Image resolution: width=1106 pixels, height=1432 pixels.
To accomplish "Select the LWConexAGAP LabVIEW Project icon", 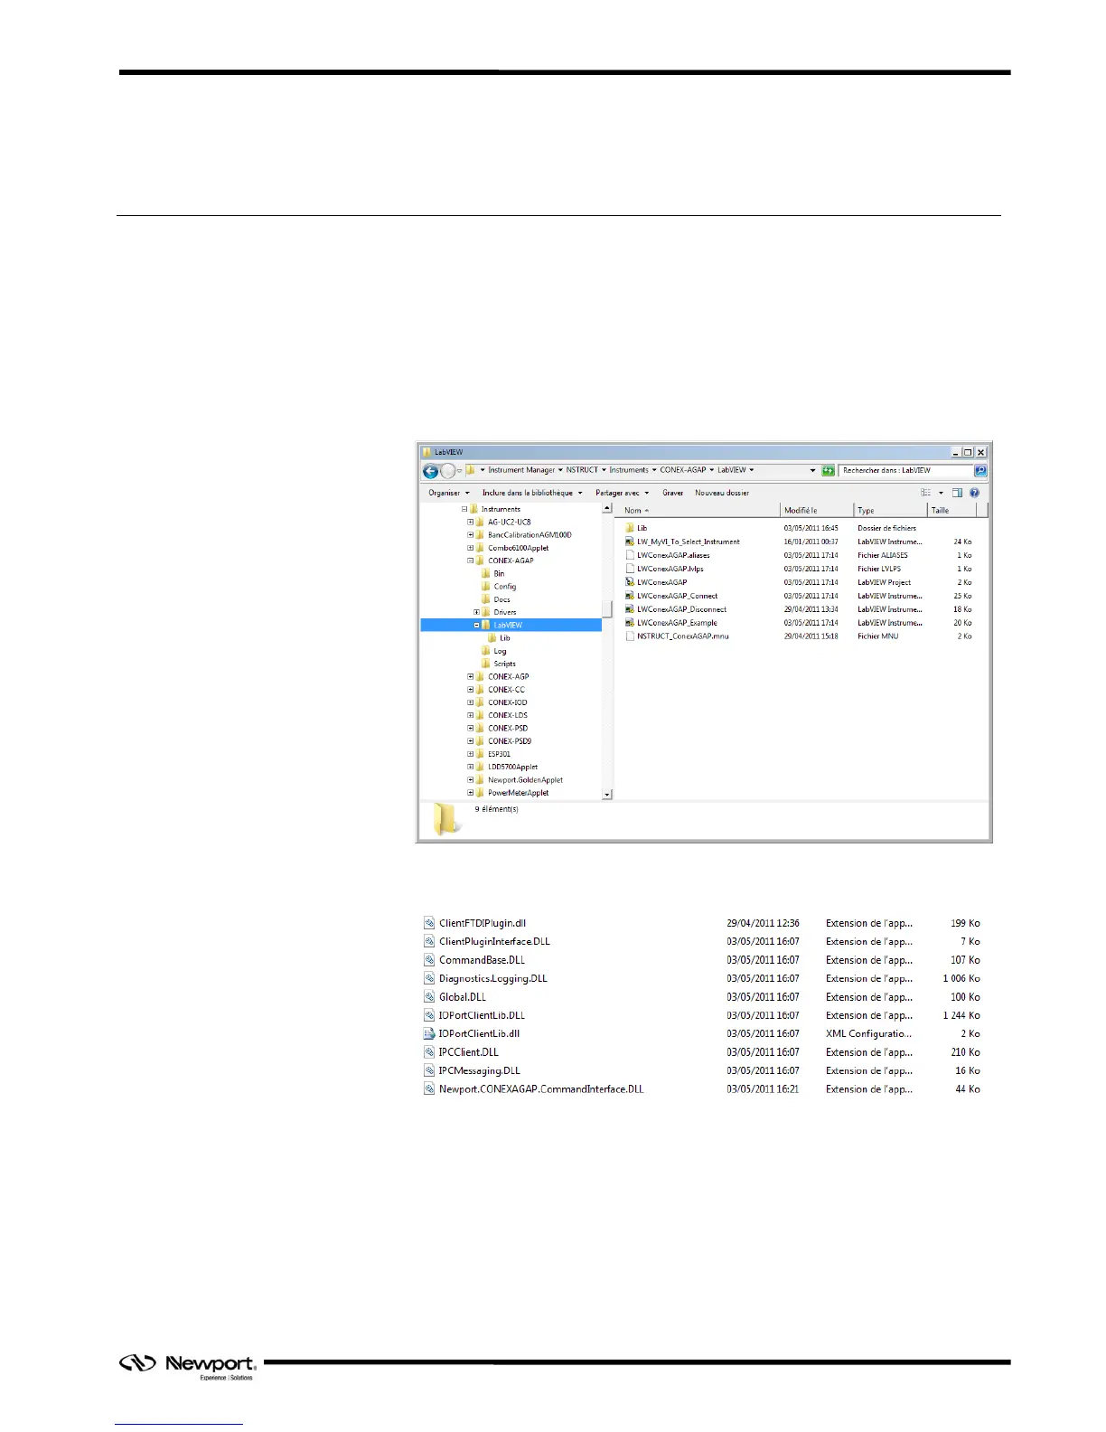I will (x=630, y=582).
